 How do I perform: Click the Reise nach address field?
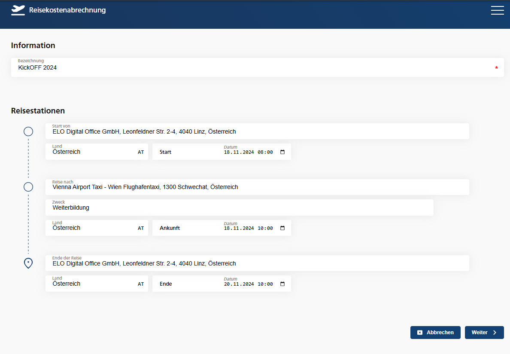257,187
